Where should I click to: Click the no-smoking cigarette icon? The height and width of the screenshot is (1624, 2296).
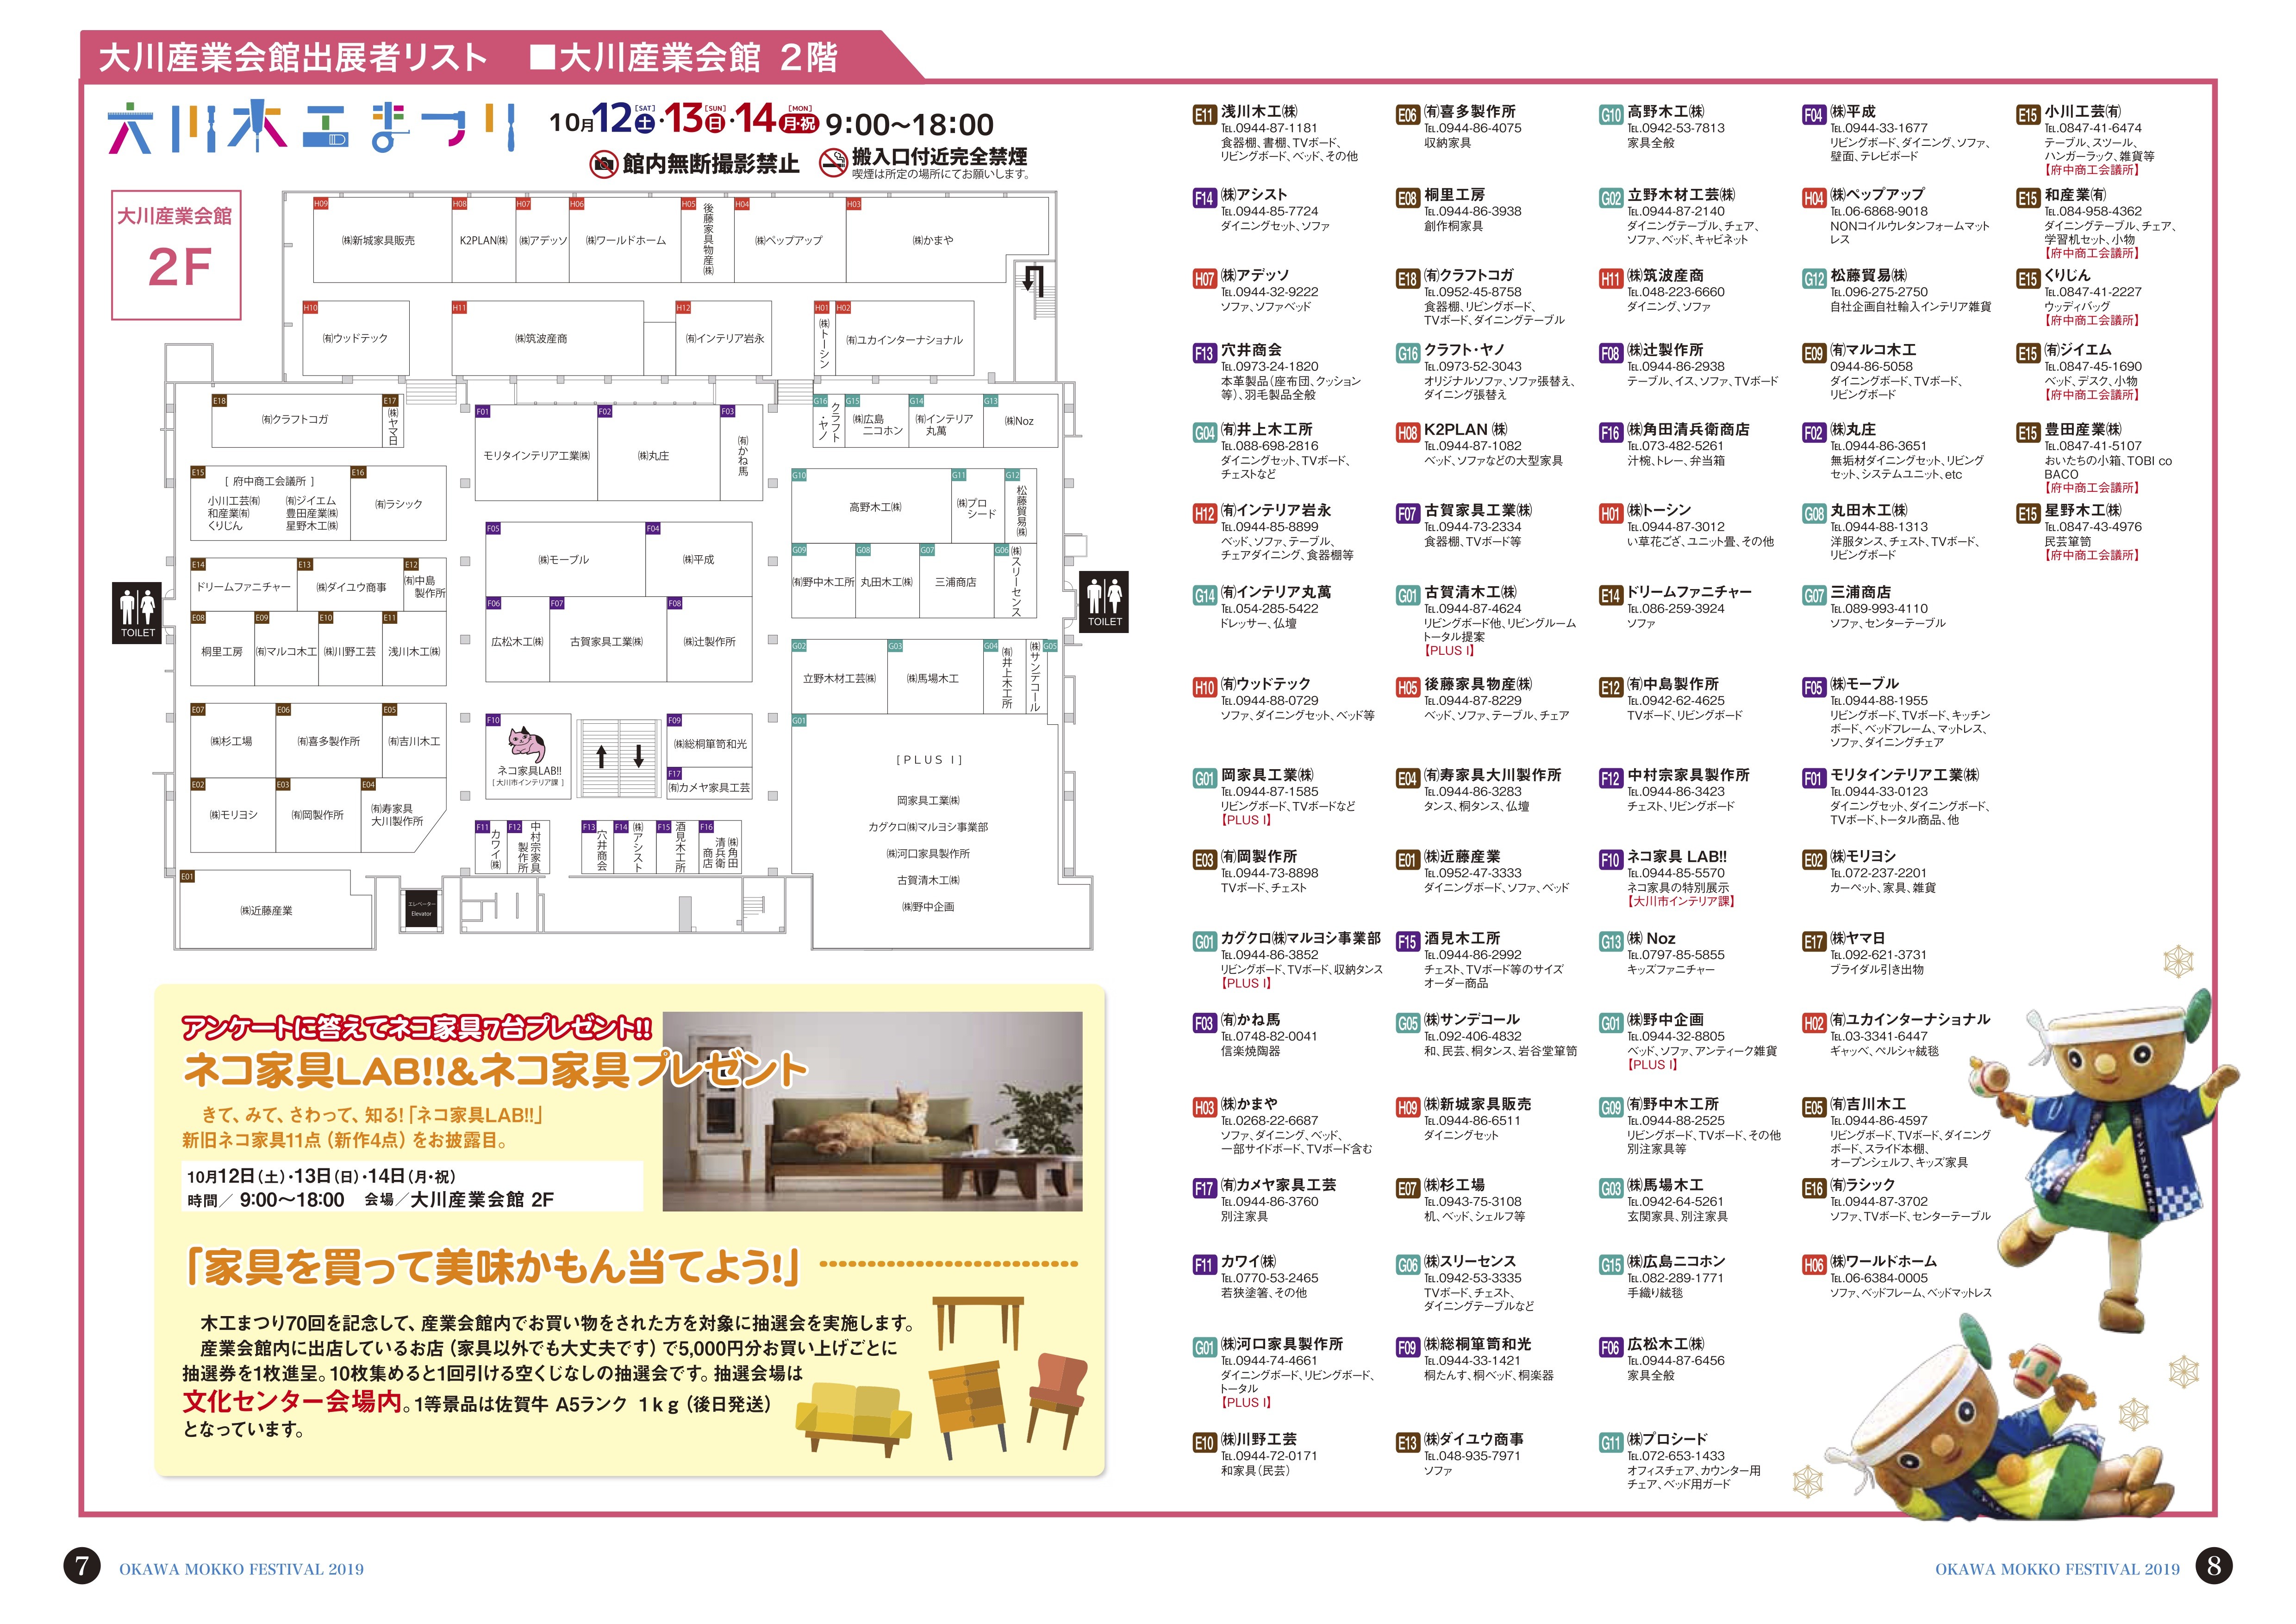point(833,162)
